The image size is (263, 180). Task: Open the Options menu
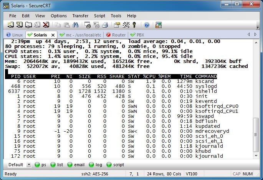(59, 16)
